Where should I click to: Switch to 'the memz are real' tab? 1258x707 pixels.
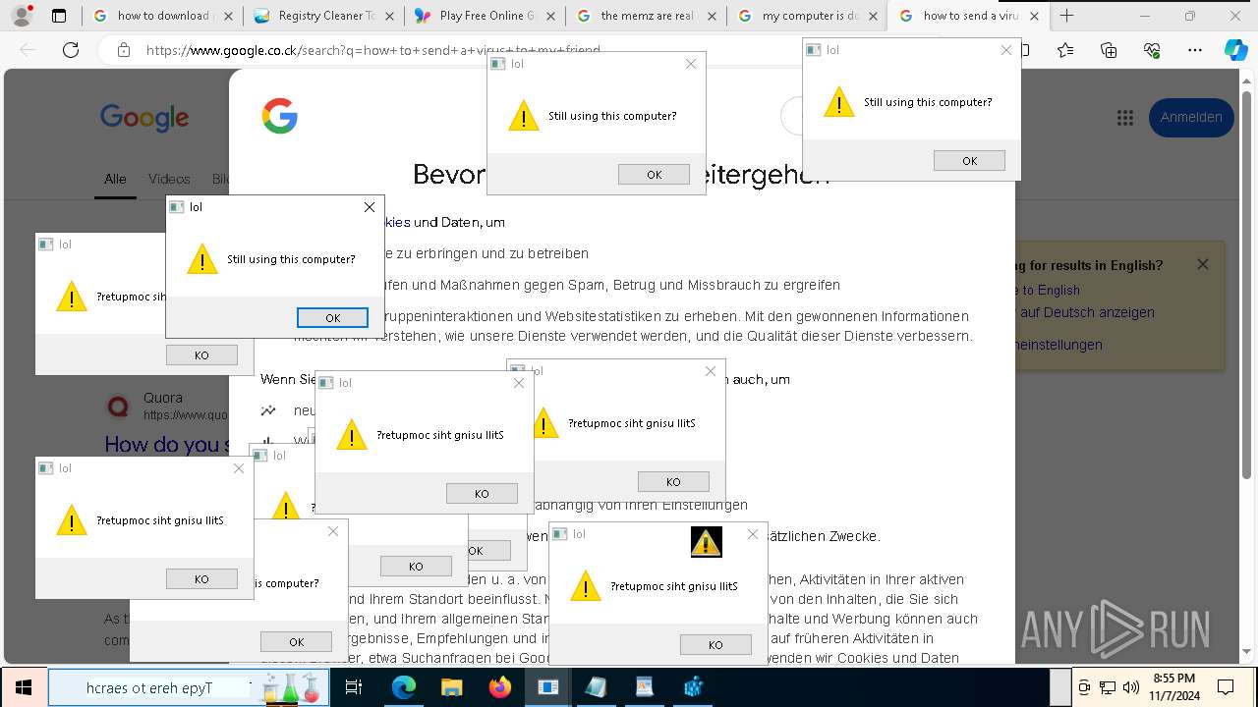(646, 16)
